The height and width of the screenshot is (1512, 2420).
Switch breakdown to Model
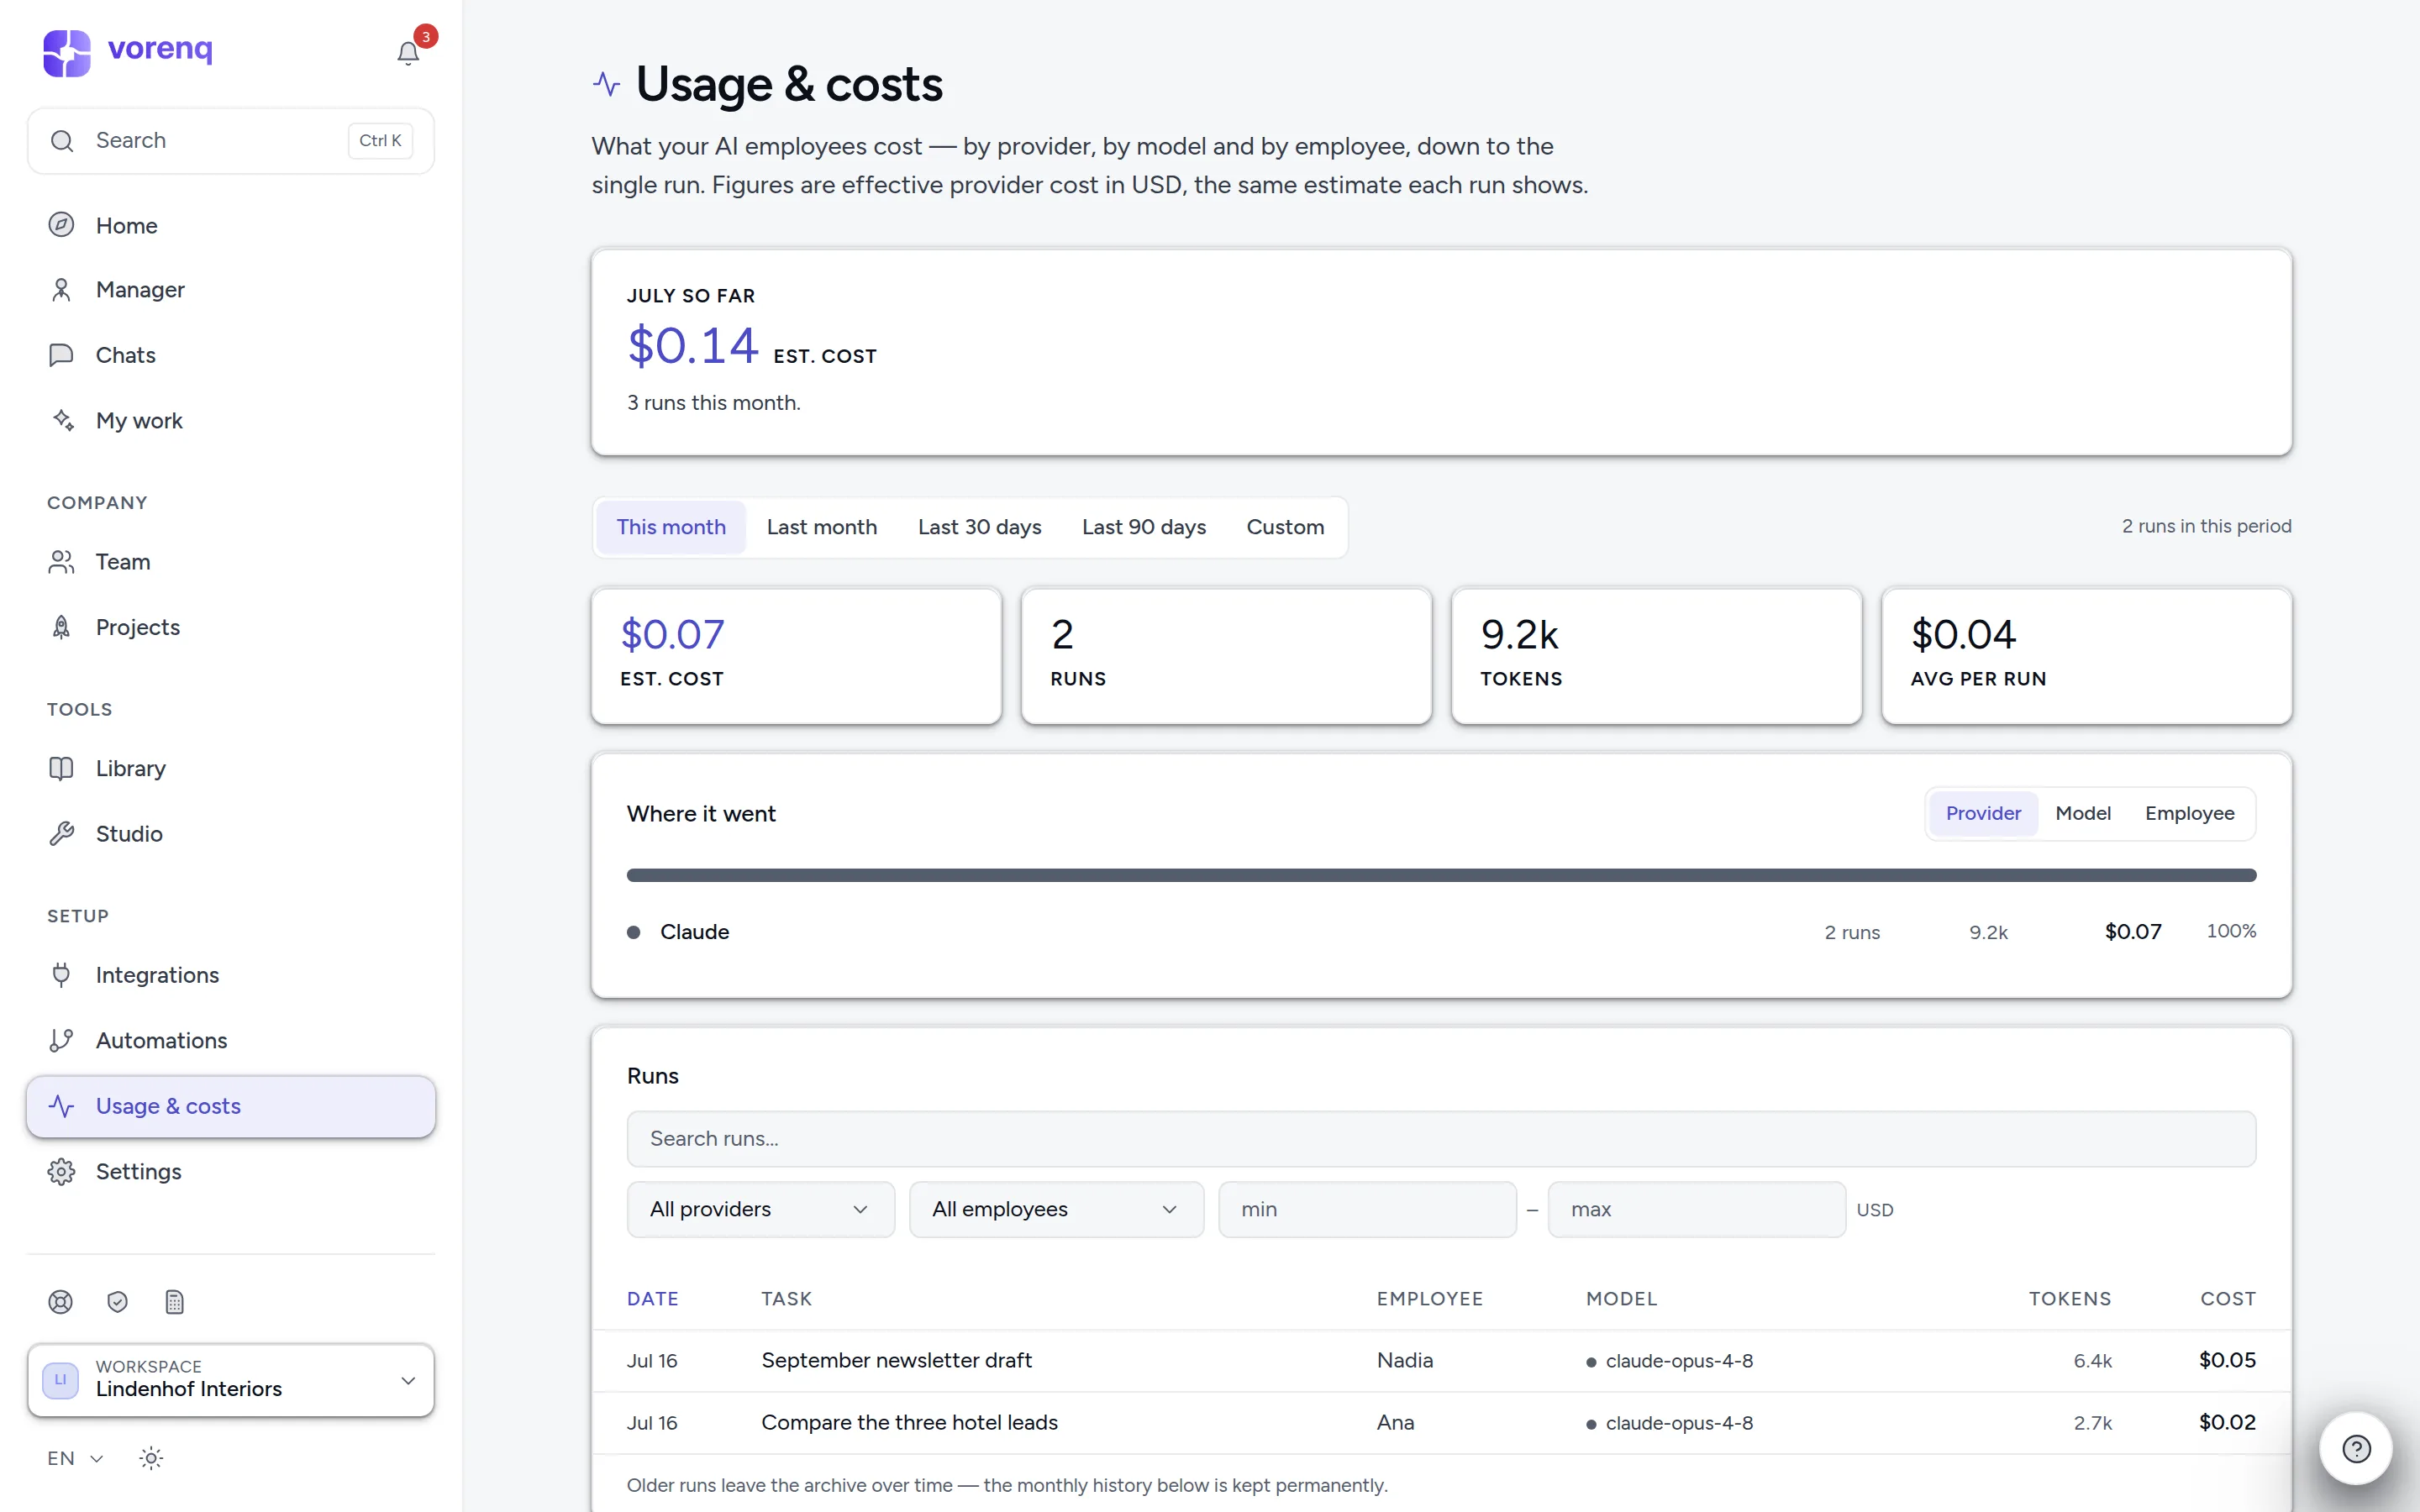point(2082,813)
